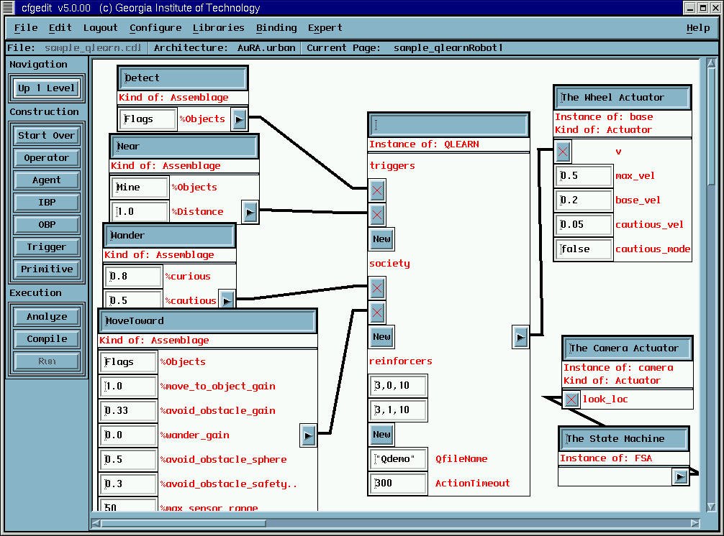Click the State Machine FSA output arrow
Viewport: 724px width, 536px height.
tap(680, 476)
